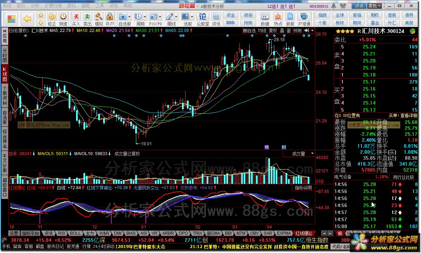This screenshot has height=253, width=421.
Task: Click the 研报 button
Action: pos(249,15)
